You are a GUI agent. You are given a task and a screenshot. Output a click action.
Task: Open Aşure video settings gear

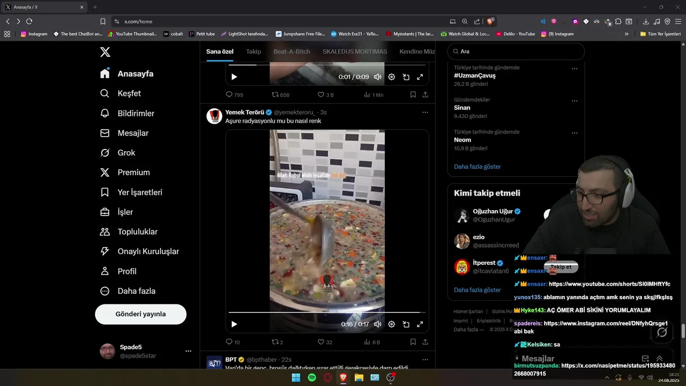392,324
